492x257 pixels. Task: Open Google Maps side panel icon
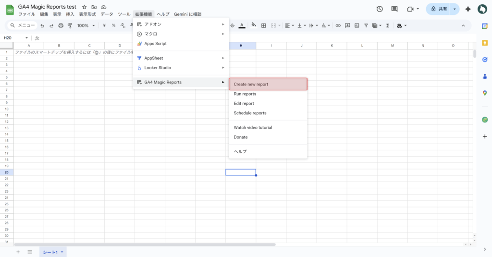pos(485,93)
